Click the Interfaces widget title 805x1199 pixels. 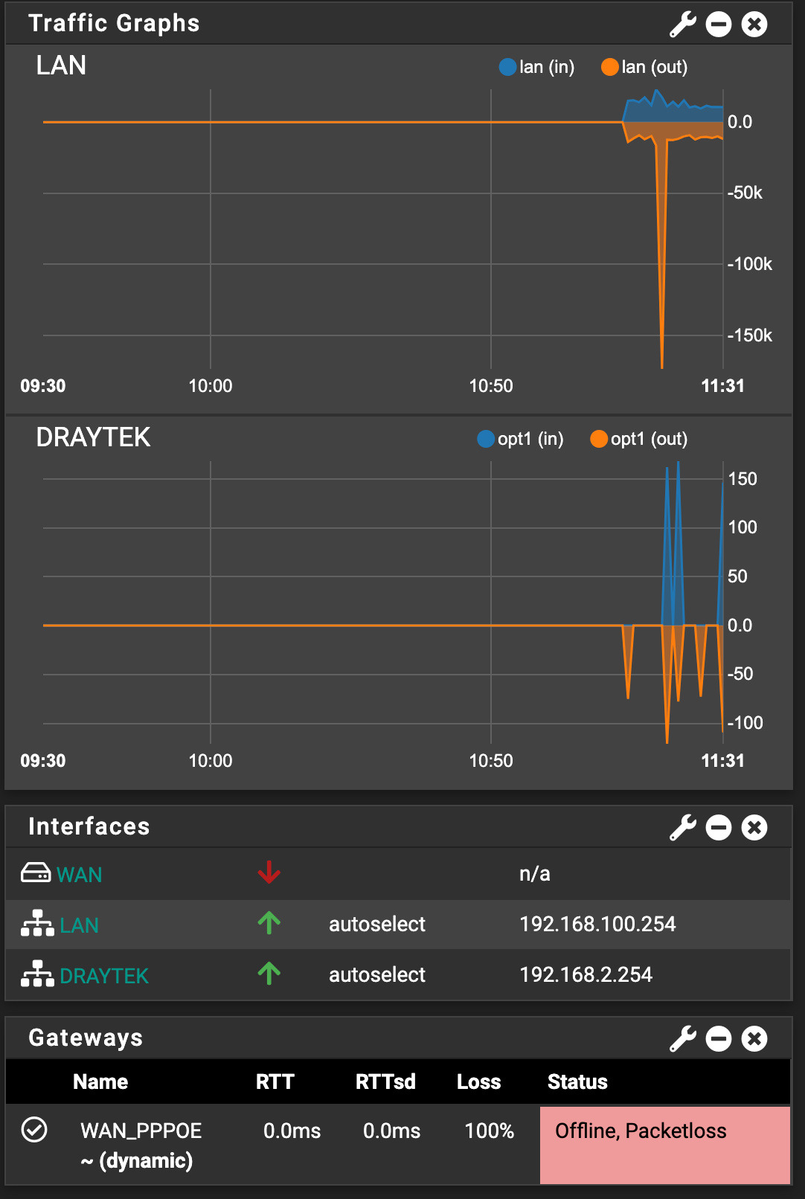[89, 826]
